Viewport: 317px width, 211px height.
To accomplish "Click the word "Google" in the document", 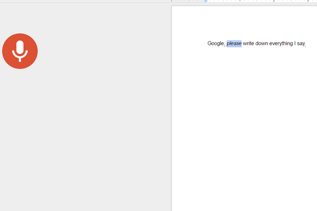I will (216, 44).
